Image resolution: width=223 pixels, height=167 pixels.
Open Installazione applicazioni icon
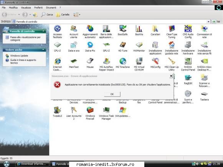[155, 48]
